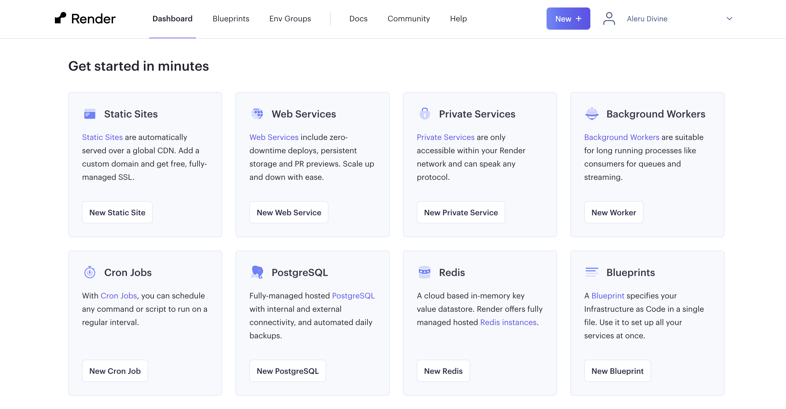
Task: Open Aleru Divine account menu
Action: 647,19
